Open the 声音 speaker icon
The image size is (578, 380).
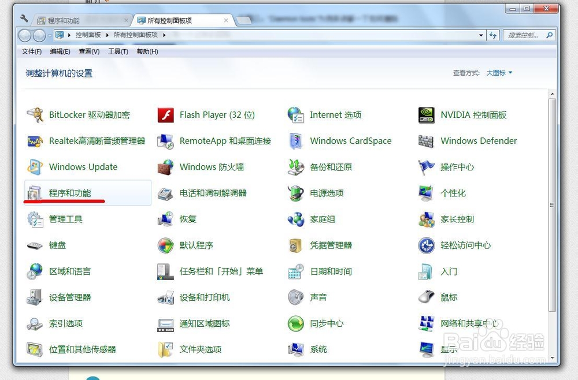click(295, 297)
